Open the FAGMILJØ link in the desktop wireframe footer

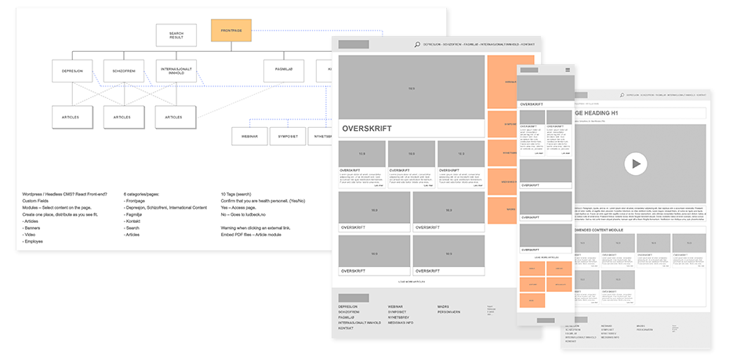pos(347,318)
